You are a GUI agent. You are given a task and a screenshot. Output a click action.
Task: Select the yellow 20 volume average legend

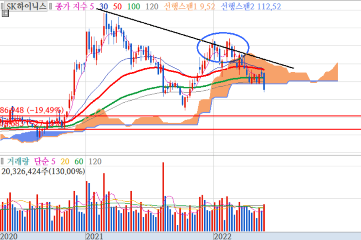click(65, 161)
